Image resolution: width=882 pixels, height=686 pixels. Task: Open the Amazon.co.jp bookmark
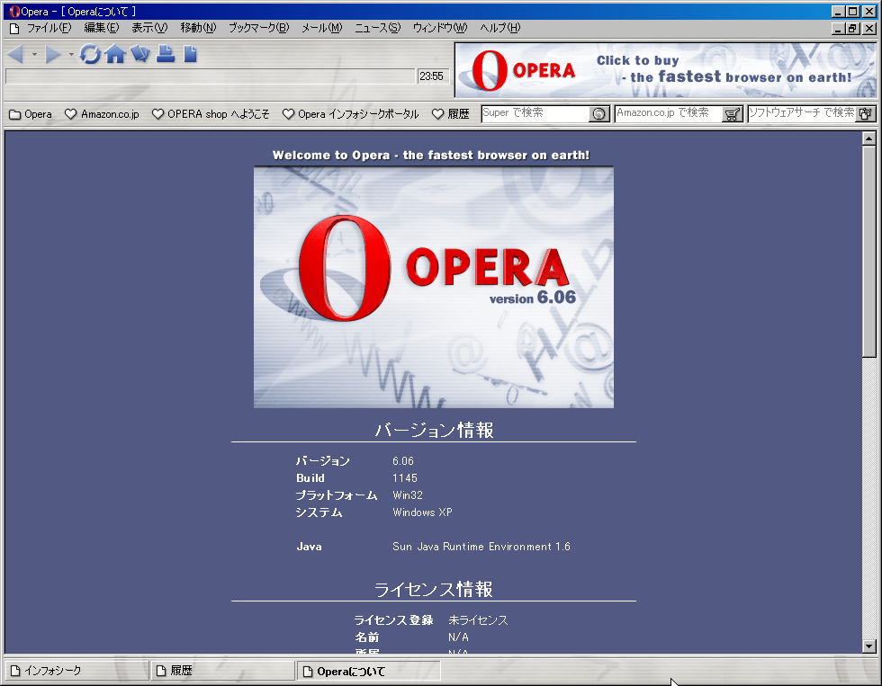click(102, 114)
